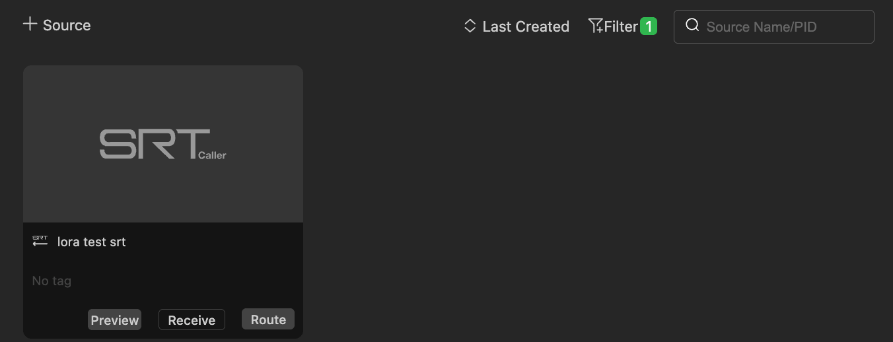Screen dimensions: 893x342
Task: Click the magnifying glass search icon
Action: pyautogui.click(x=692, y=26)
